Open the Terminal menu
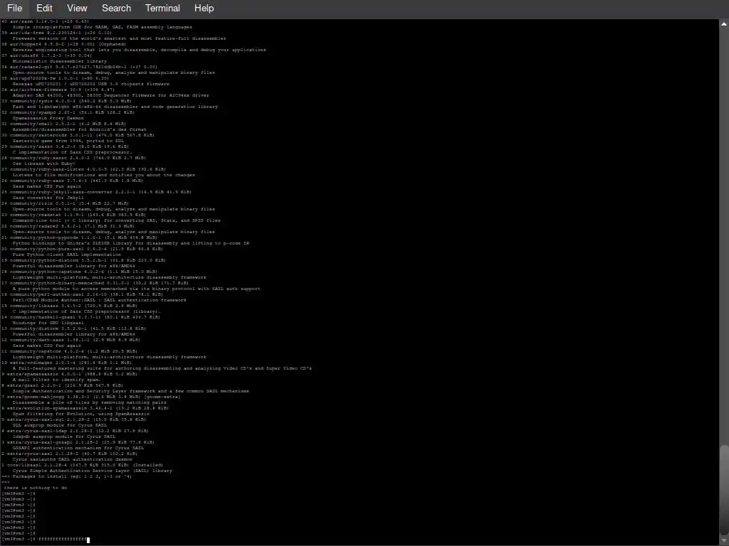Screen dimensions: 729x546 click(162, 8)
